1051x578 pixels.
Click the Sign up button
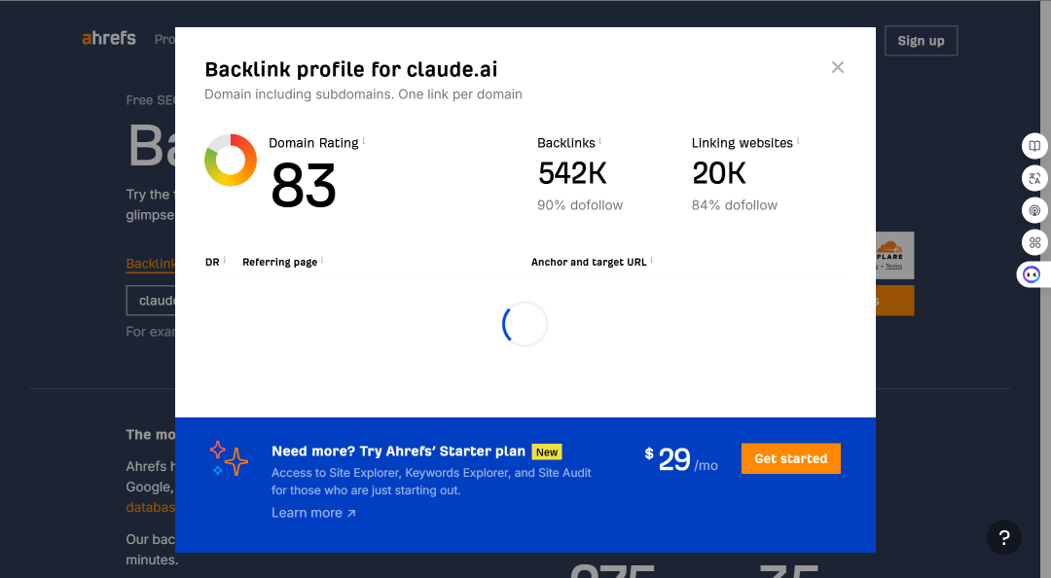(921, 41)
